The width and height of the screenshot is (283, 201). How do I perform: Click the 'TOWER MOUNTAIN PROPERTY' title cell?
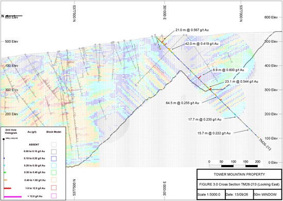tap(239, 174)
